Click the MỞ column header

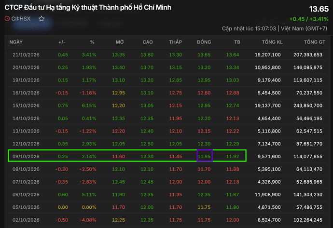click(x=120, y=42)
